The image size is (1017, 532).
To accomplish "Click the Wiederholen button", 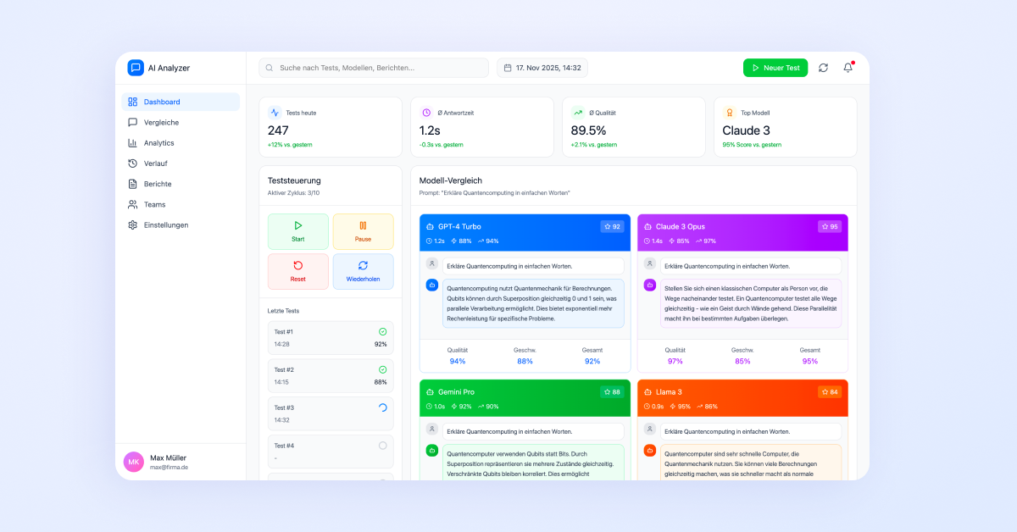I will pos(363,271).
